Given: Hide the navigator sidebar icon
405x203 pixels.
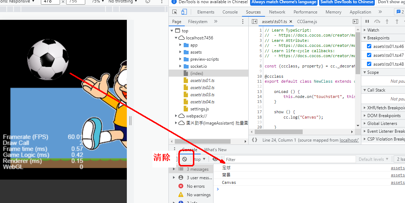Looking at the screenshot, I should (x=254, y=22).
